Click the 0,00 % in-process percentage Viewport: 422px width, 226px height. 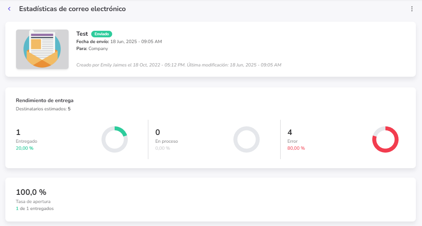coord(163,148)
